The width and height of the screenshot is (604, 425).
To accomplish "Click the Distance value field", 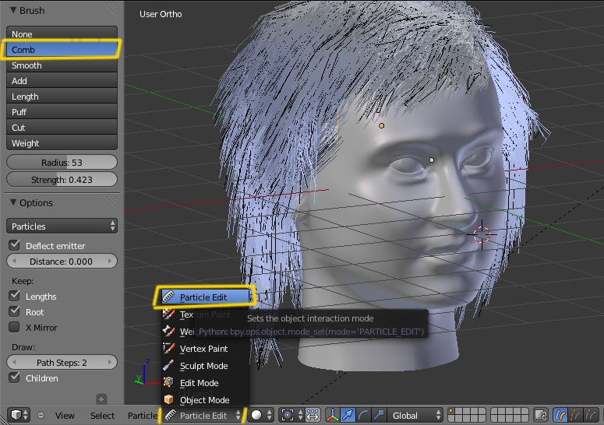I will [x=62, y=262].
